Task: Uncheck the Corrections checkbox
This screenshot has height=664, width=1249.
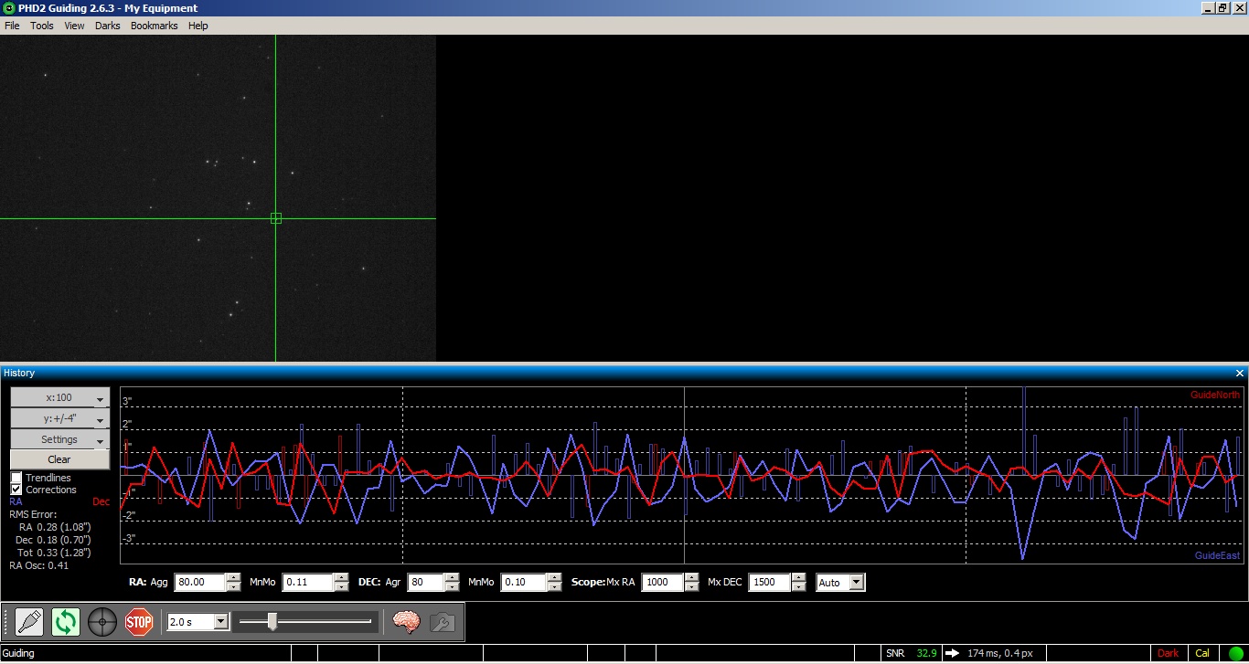Action: click(16, 490)
